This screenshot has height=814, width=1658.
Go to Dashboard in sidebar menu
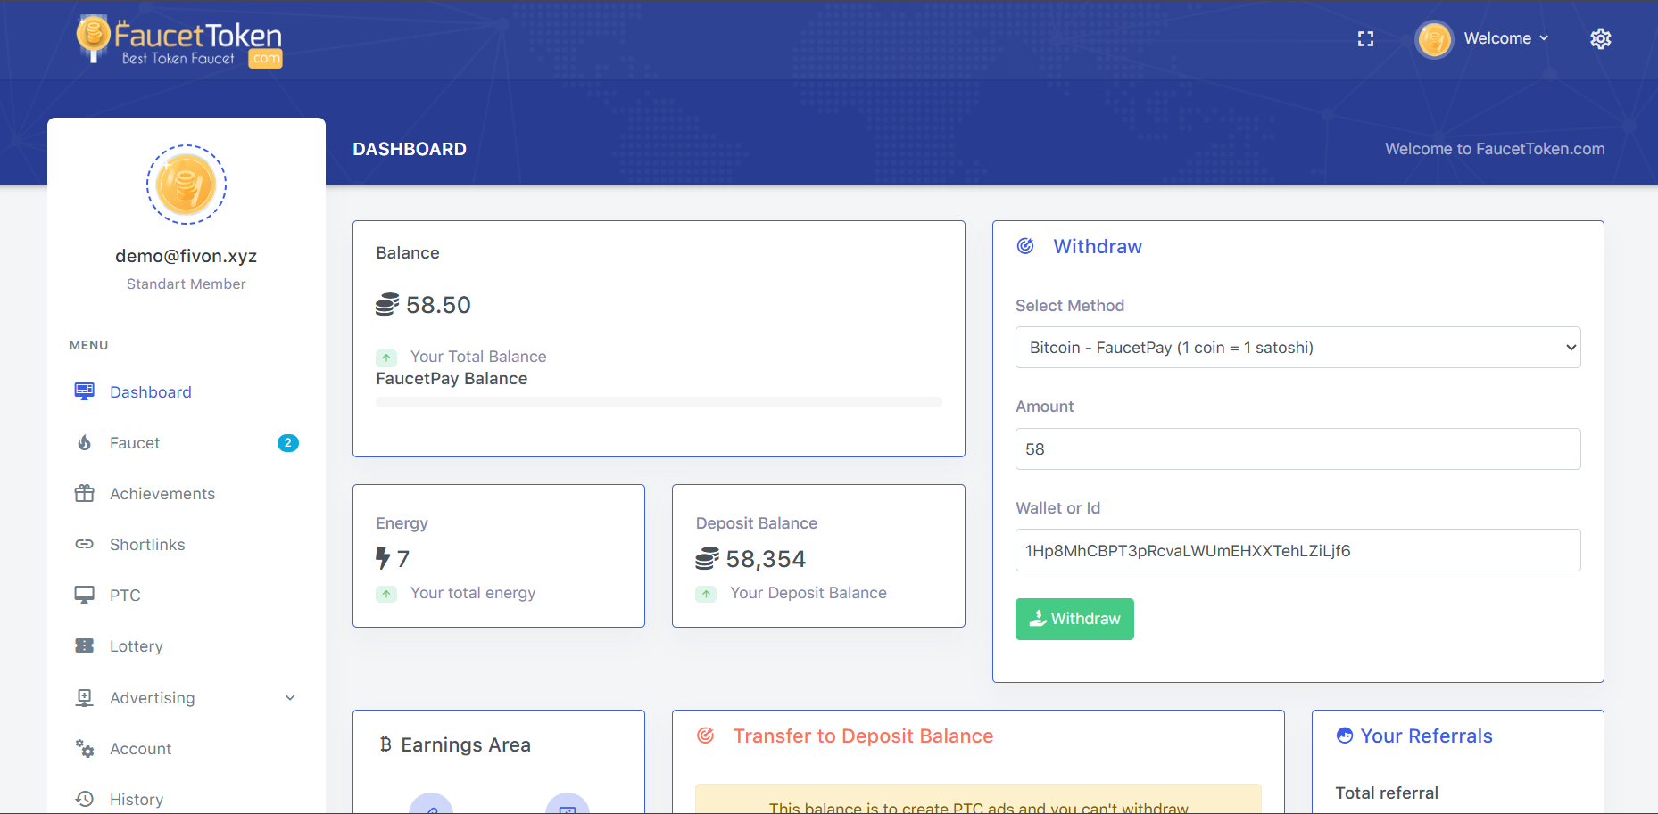point(150,392)
